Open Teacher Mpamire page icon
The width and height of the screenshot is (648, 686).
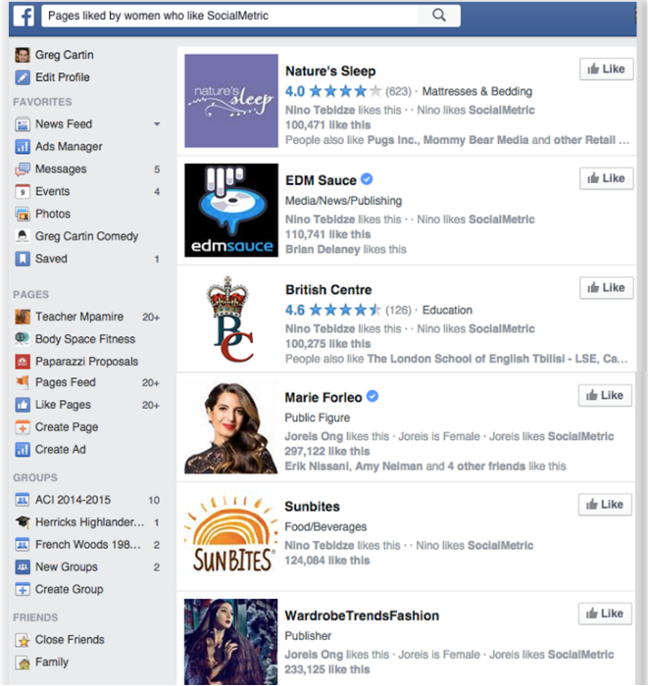tap(23, 317)
